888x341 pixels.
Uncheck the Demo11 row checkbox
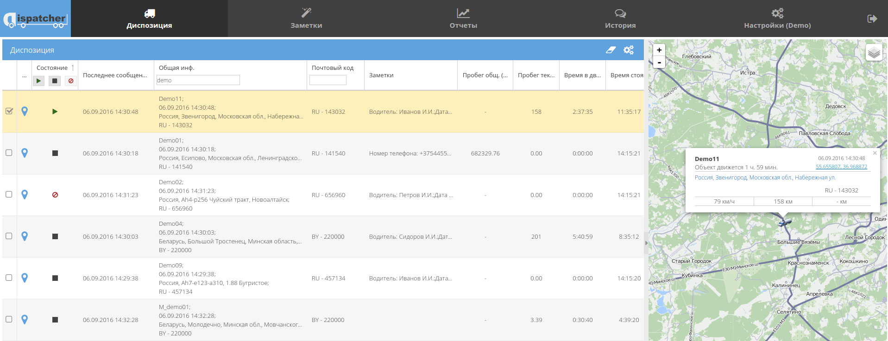coord(9,112)
